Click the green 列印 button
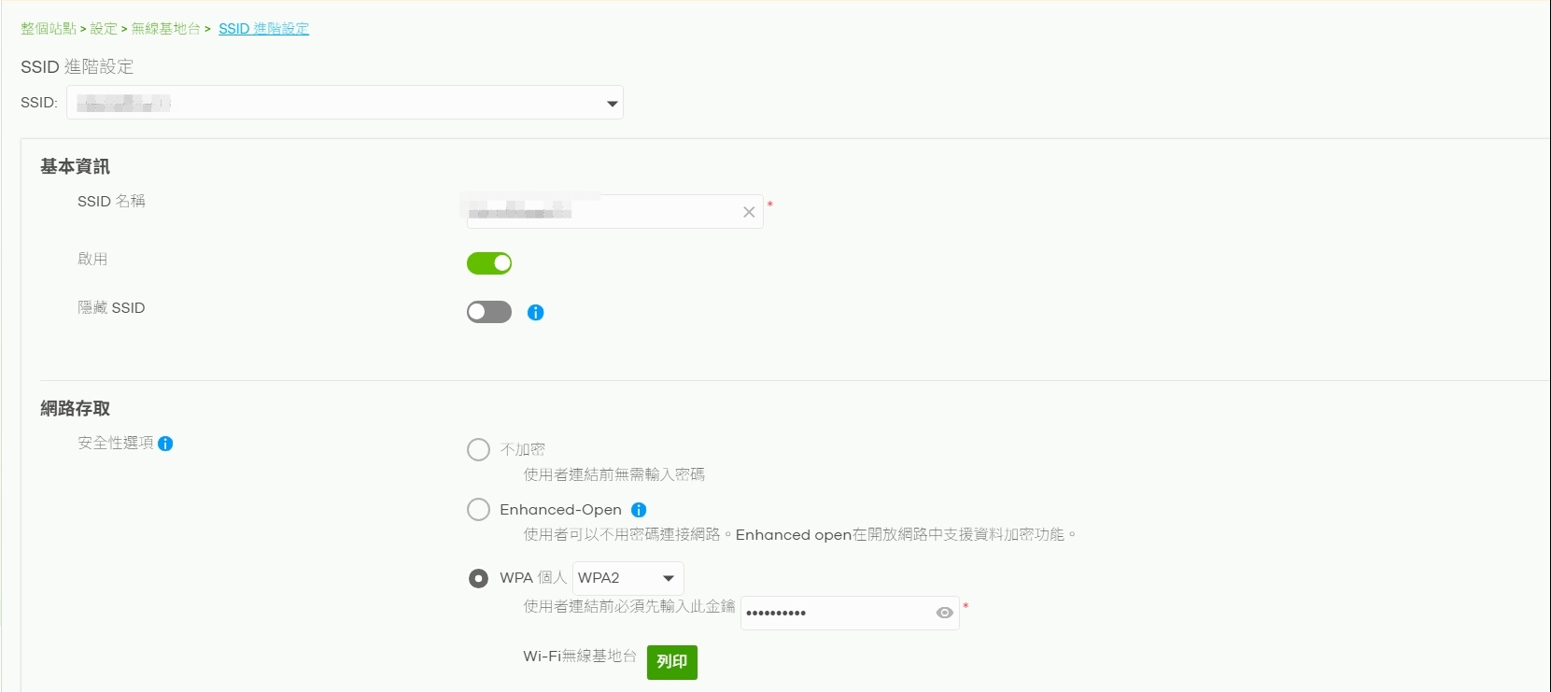 pyautogui.click(x=672, y=662)
